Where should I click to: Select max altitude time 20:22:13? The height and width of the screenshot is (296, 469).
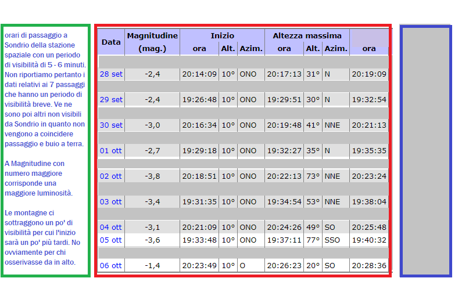point(284,176)
